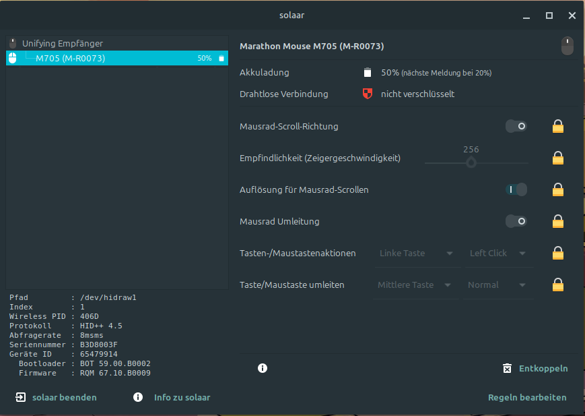
Task: Click the Geräte ID value 65479914
Action: click(x=99, y=354)
